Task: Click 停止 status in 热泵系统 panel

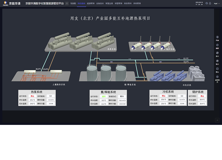Action: 32,96
